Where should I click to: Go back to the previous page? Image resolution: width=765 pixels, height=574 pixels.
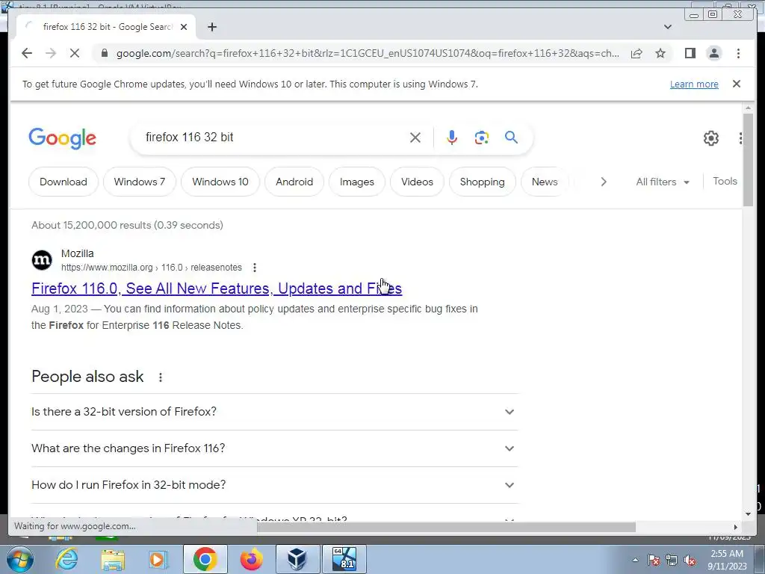pos(27,53)
